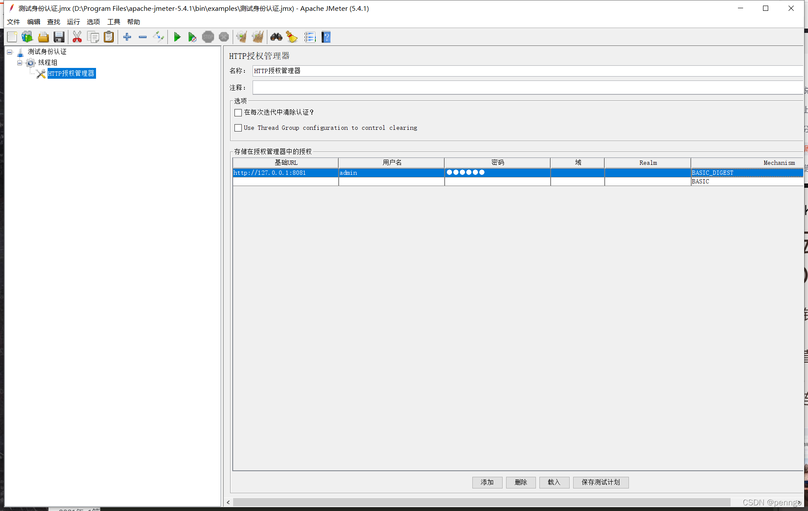808x511 pixels.
Task: Select HTTP授权管理器 tree item
Action: tap(71, 74)
